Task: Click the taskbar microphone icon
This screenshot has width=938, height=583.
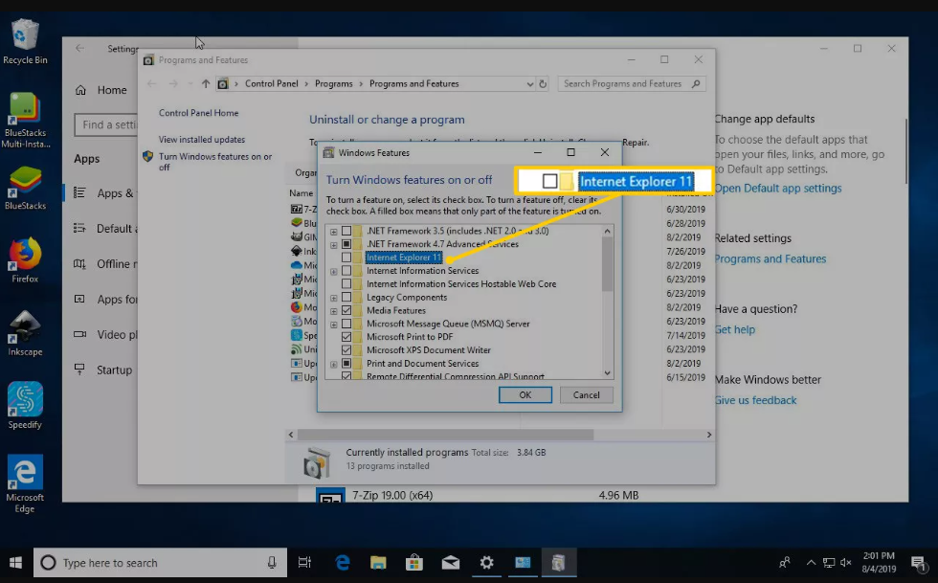Action: click(272, 563)
